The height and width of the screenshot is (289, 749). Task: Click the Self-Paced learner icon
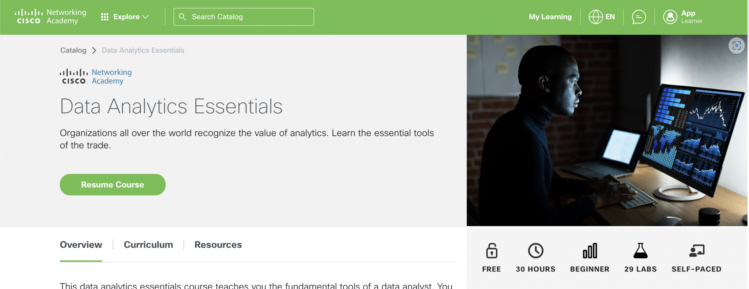point(696,251)
